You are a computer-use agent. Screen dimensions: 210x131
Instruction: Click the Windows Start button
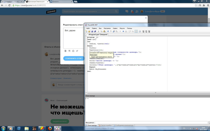(3, 129)
